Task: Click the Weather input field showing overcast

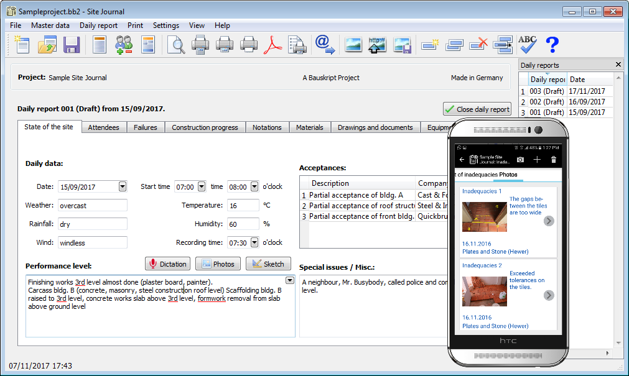Action: [x=92, y=205]
